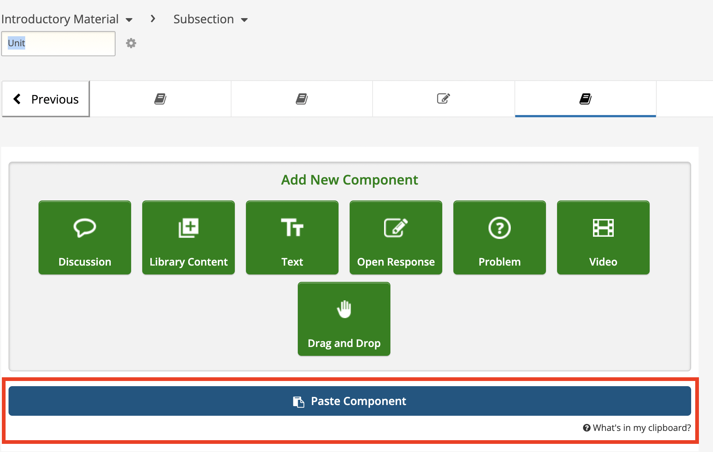713x452 pixels.
Task: Click the Unit name input field
Action: point(58,43)
